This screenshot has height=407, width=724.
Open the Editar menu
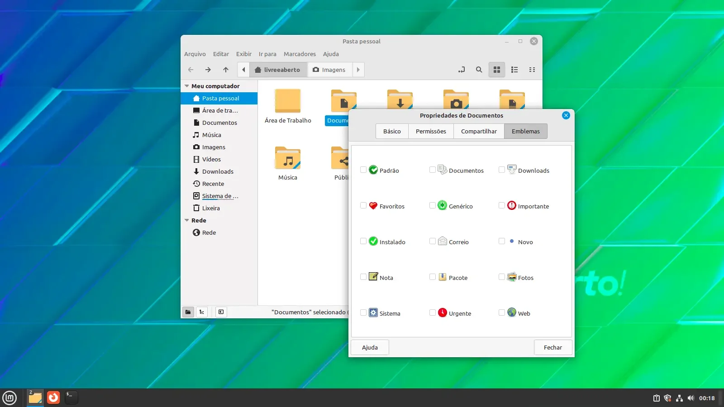tap(221, 54)
